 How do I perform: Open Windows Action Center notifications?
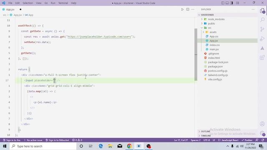tap(261, 146)
